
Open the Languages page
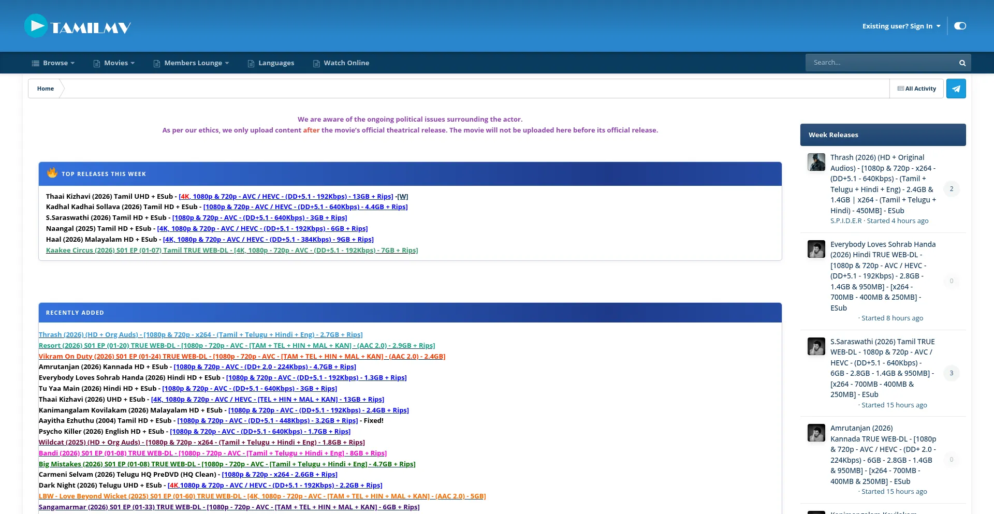[x=271, y=63]
